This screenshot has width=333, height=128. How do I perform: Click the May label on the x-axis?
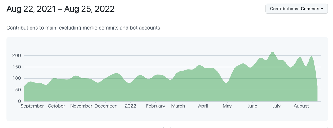pos(227,106)
